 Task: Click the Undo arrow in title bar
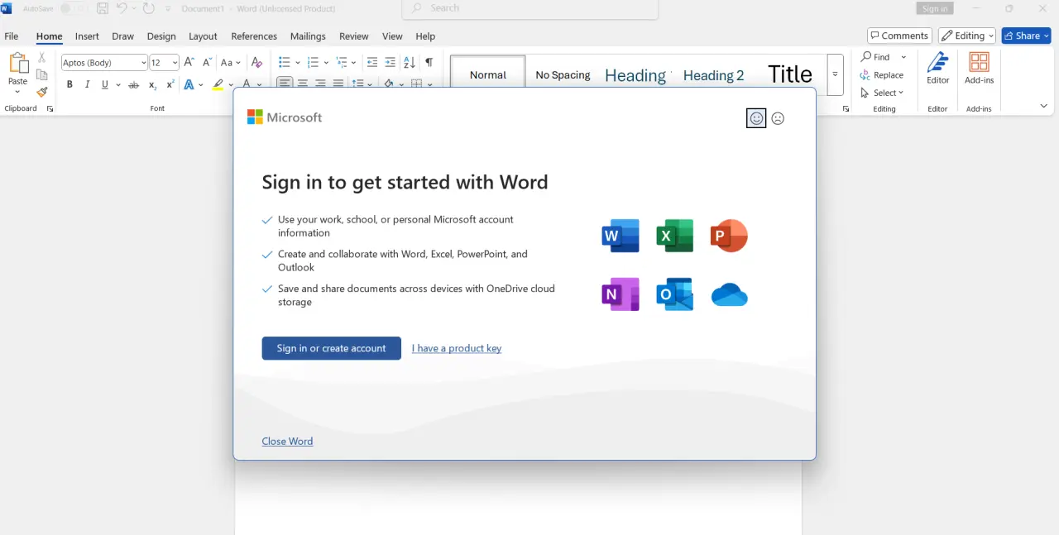click(x=122, y=8)
